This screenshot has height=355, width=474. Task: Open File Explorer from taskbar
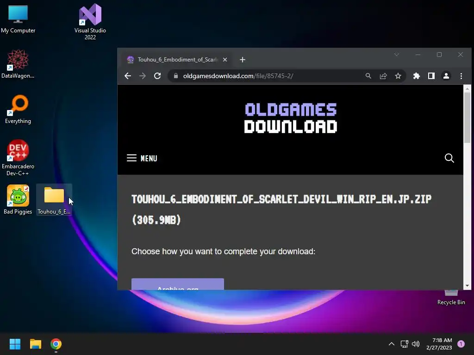[35, 344]
